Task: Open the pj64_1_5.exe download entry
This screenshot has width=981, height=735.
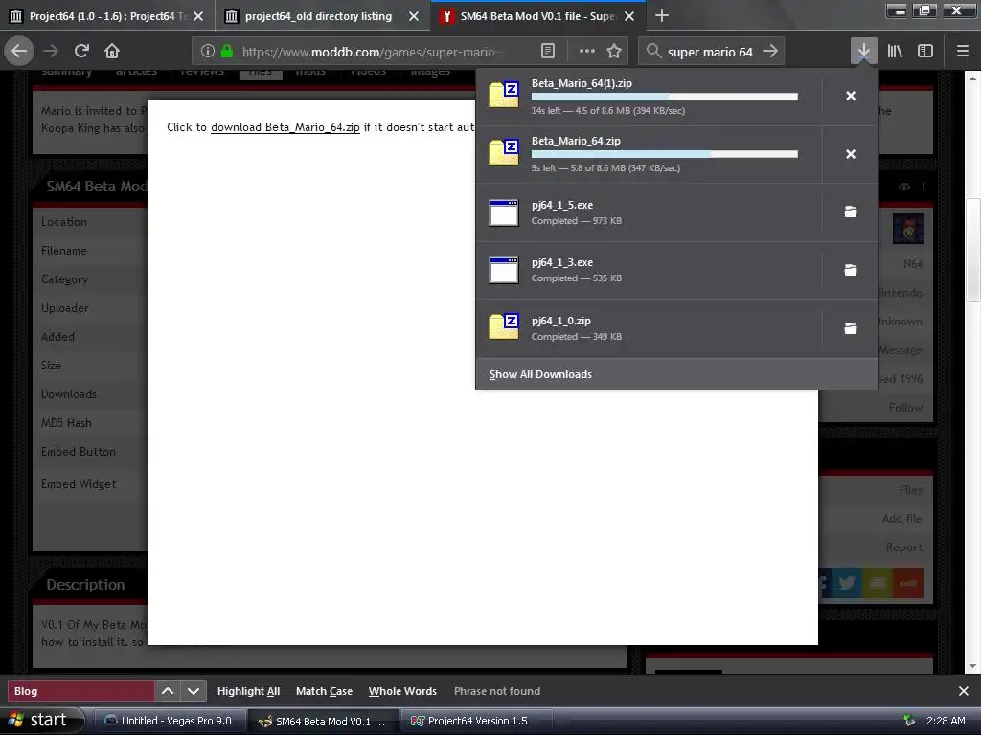Action: pyautogui.click(x=650, y=212)
